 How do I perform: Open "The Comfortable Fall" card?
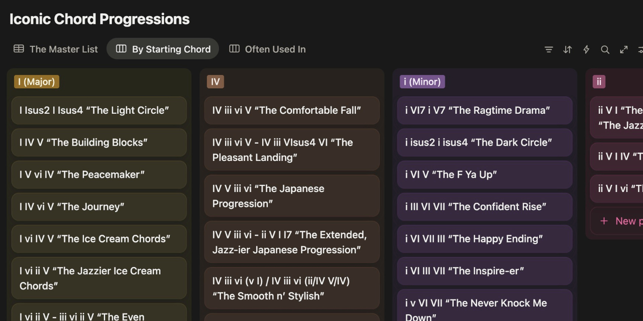pyautogui.click(x=292, y=110)
